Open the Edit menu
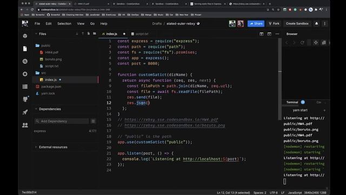 pyautogui.click(x=49, y=23)
